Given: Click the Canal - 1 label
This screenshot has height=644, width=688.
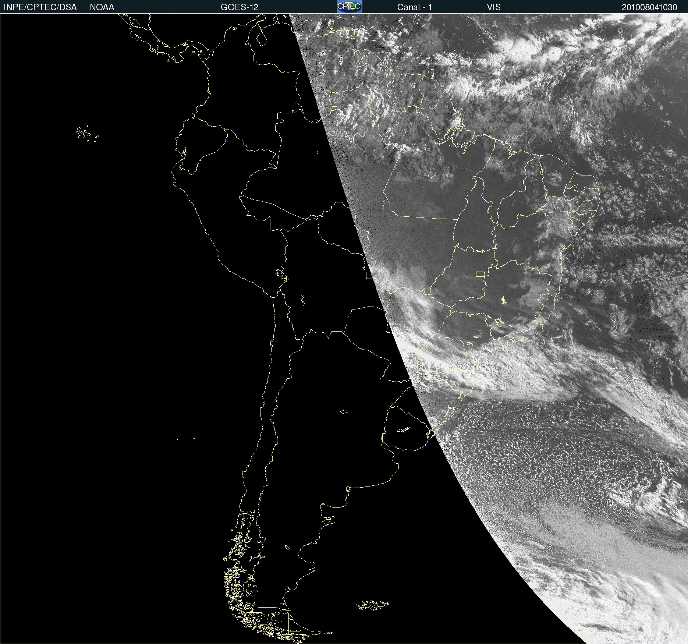Looking at the screenshot, I should 415,7.
